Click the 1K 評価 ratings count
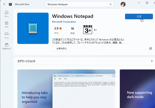This screenshot has width=155, height=108. point(73,31)
